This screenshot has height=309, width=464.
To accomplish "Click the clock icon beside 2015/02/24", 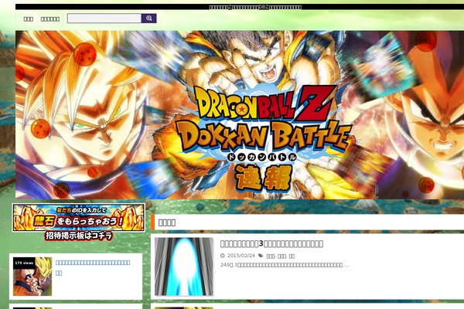I will pyautogui.click(x=223, y=256).
